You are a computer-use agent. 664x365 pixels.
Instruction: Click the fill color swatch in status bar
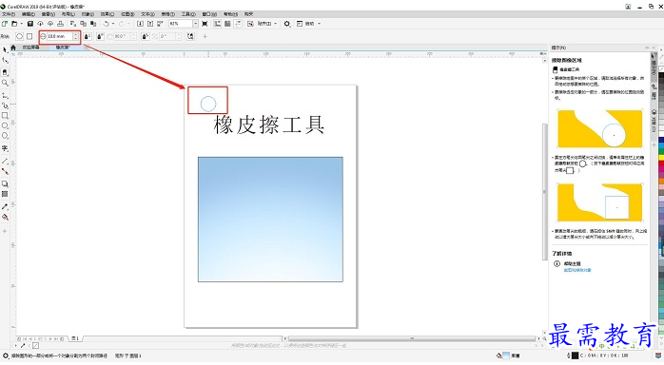[506, 355]
